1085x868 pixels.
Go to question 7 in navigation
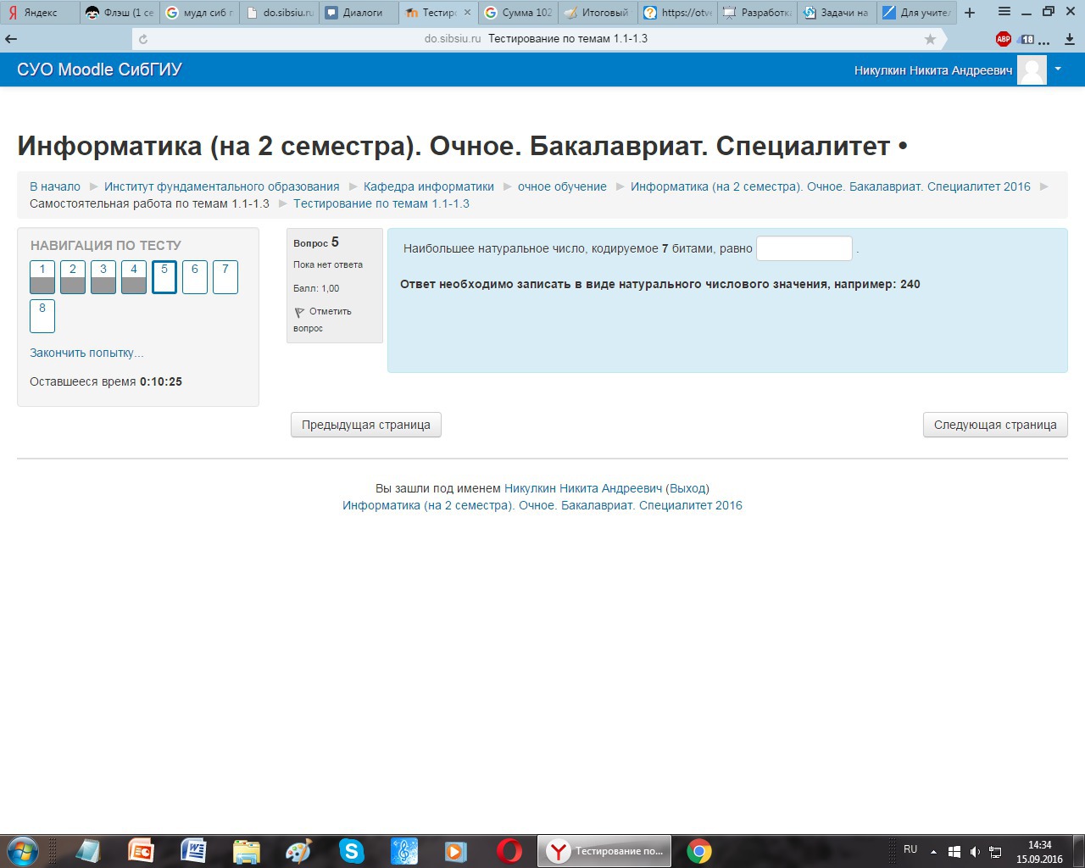[225, 277]
